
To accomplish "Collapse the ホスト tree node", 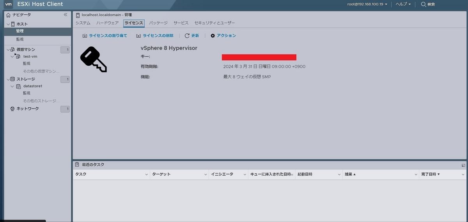I will click(8, 24).
